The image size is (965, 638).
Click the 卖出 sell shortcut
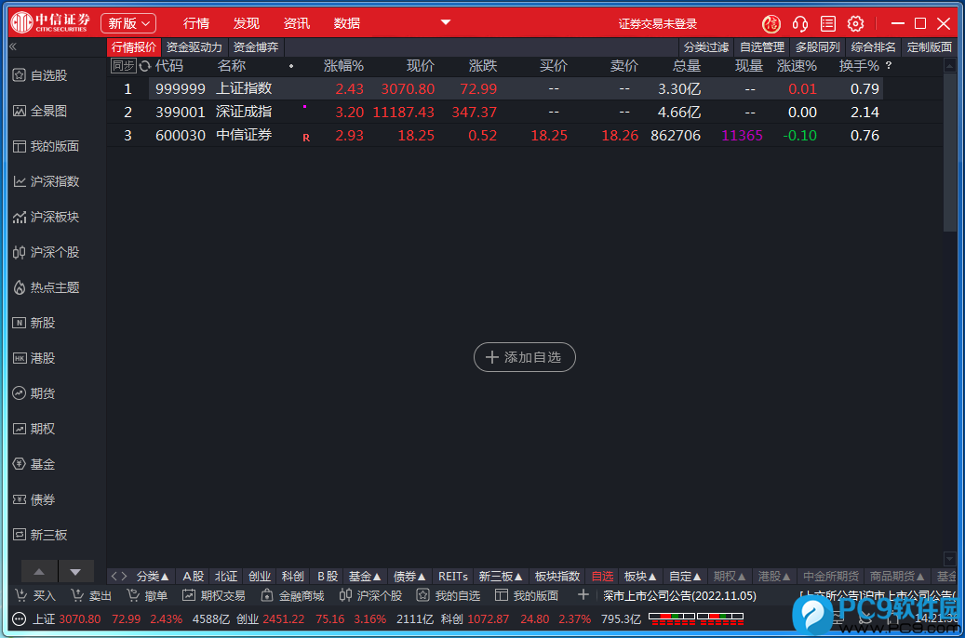click(x=91, y=595)
